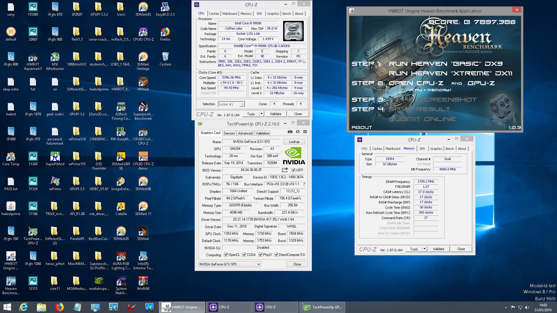Expand Tools dropdown arrow in CPU-Z Memory window
The height and width of the screenshot is (313, 557).
pyautogui.click(x=424, y=249)
